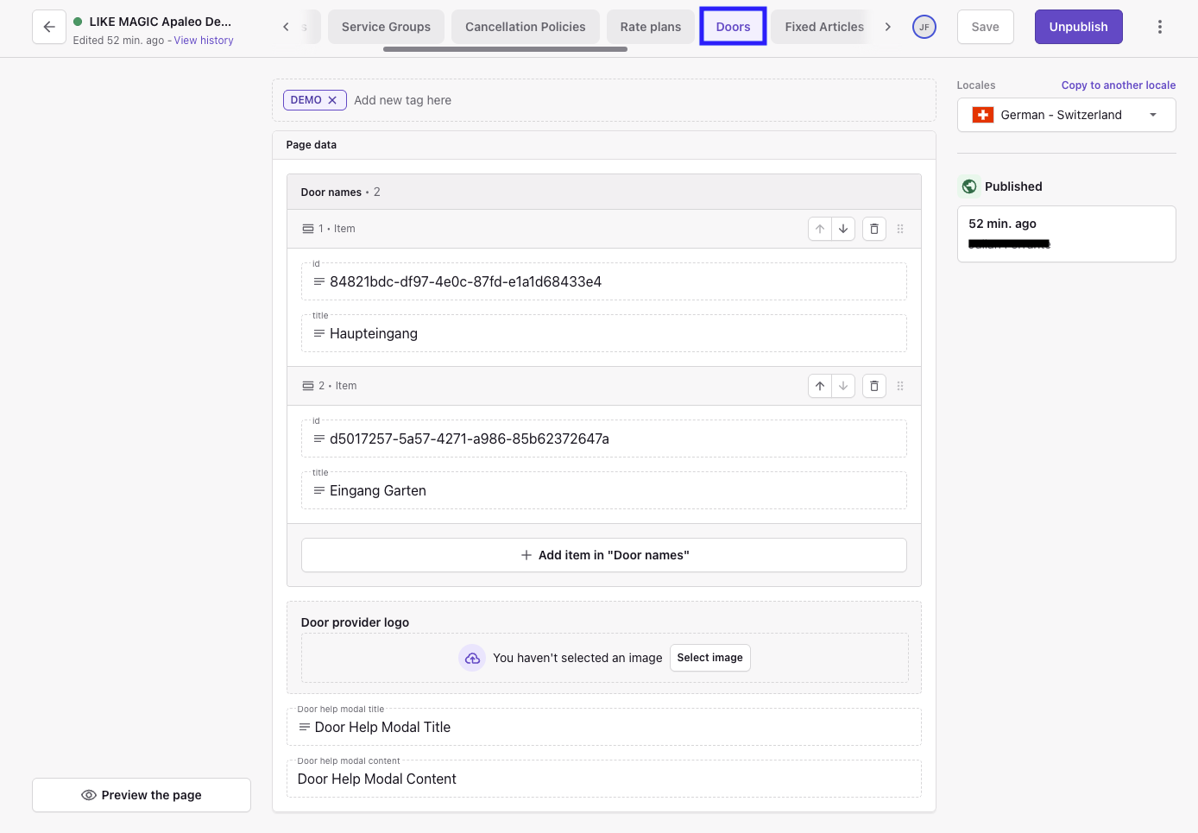Click the JF user avatar
Viewport: 1198px width, 833px height.
coord(924,27)
